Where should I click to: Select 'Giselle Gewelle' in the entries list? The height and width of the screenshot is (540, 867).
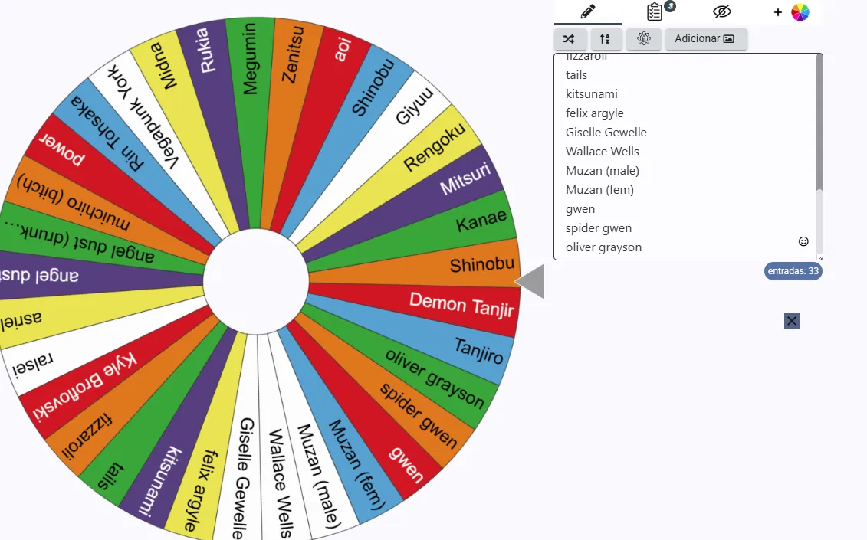606,132
